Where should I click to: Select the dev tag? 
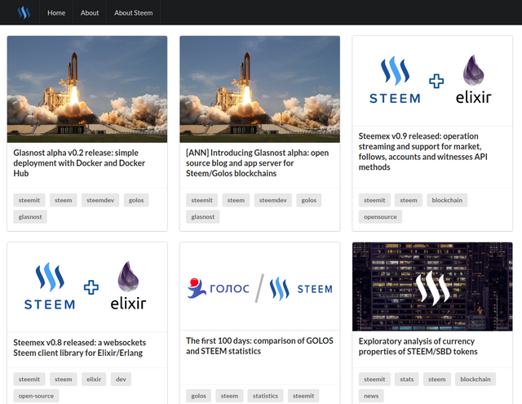[x=121, y=380]
